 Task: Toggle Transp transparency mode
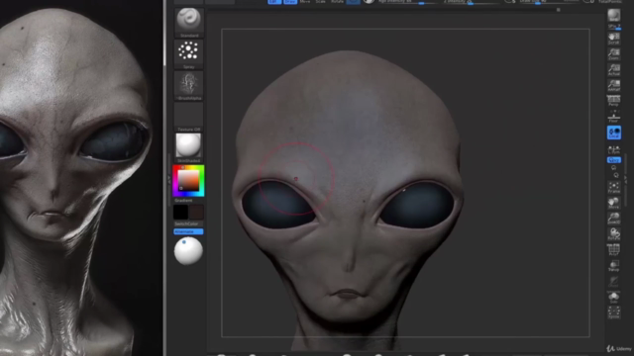[614, 266]
